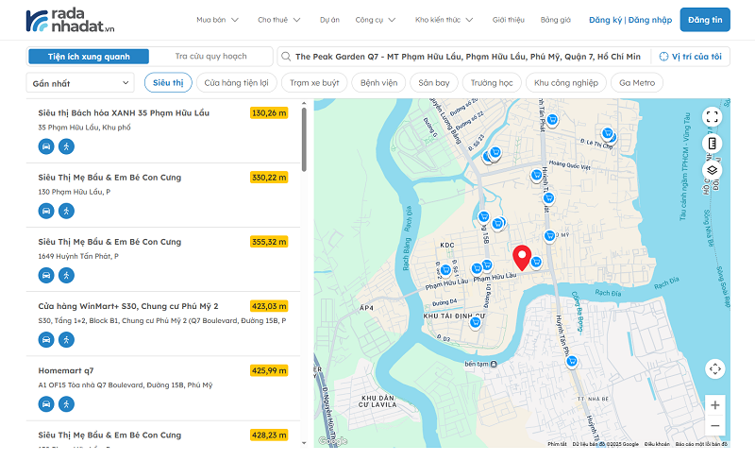Click car icon for WinMart+ S30 listing
This screenshot has height=461, width=755.
point(46,340)
